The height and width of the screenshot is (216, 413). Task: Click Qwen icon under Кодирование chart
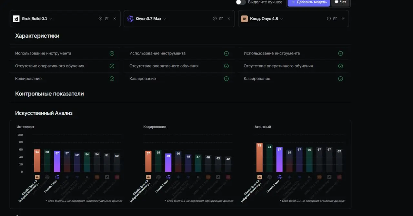168,177
